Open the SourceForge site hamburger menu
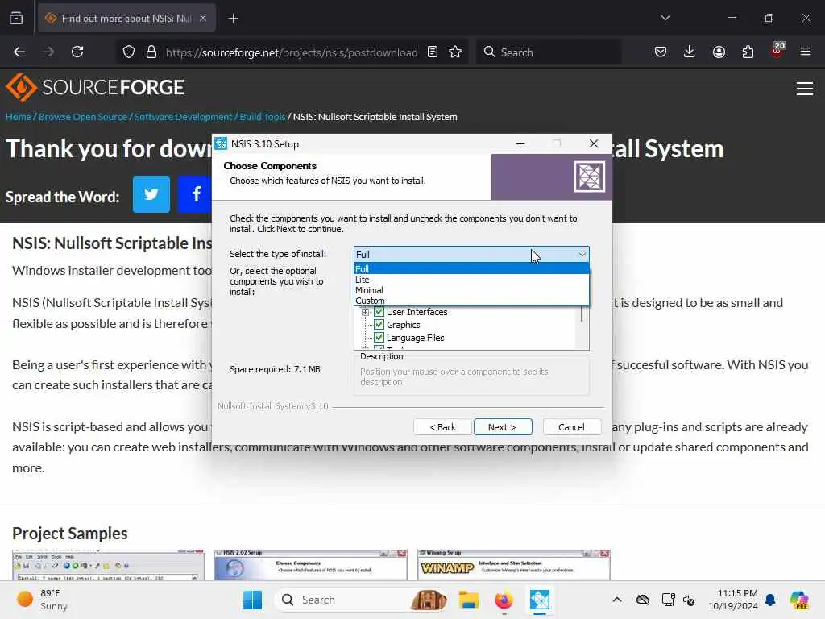 tap(805, 89)
